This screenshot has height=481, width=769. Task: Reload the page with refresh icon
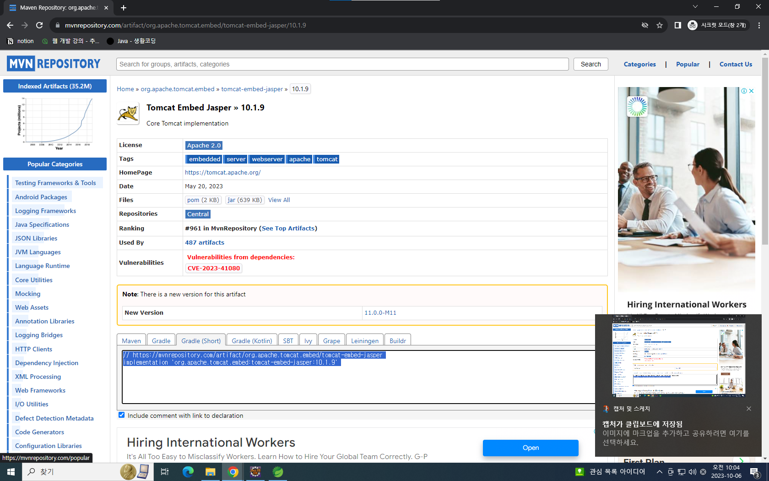point(39,25)
